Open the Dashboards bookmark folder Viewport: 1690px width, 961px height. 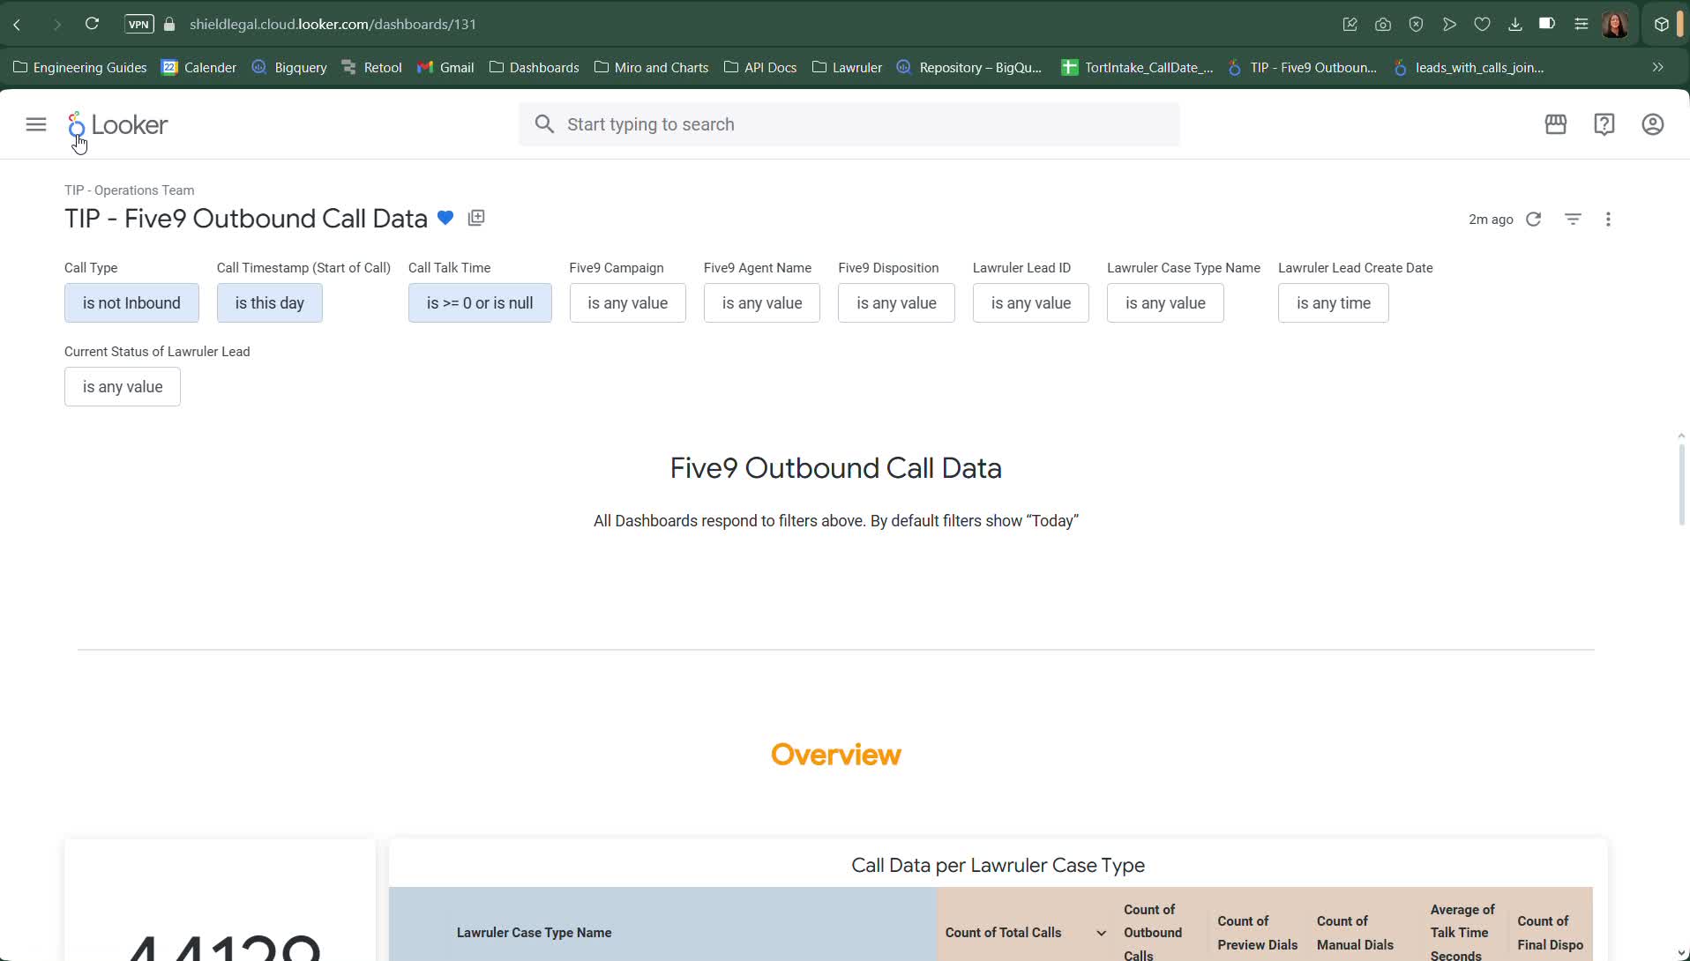click(x=535, y=67)
